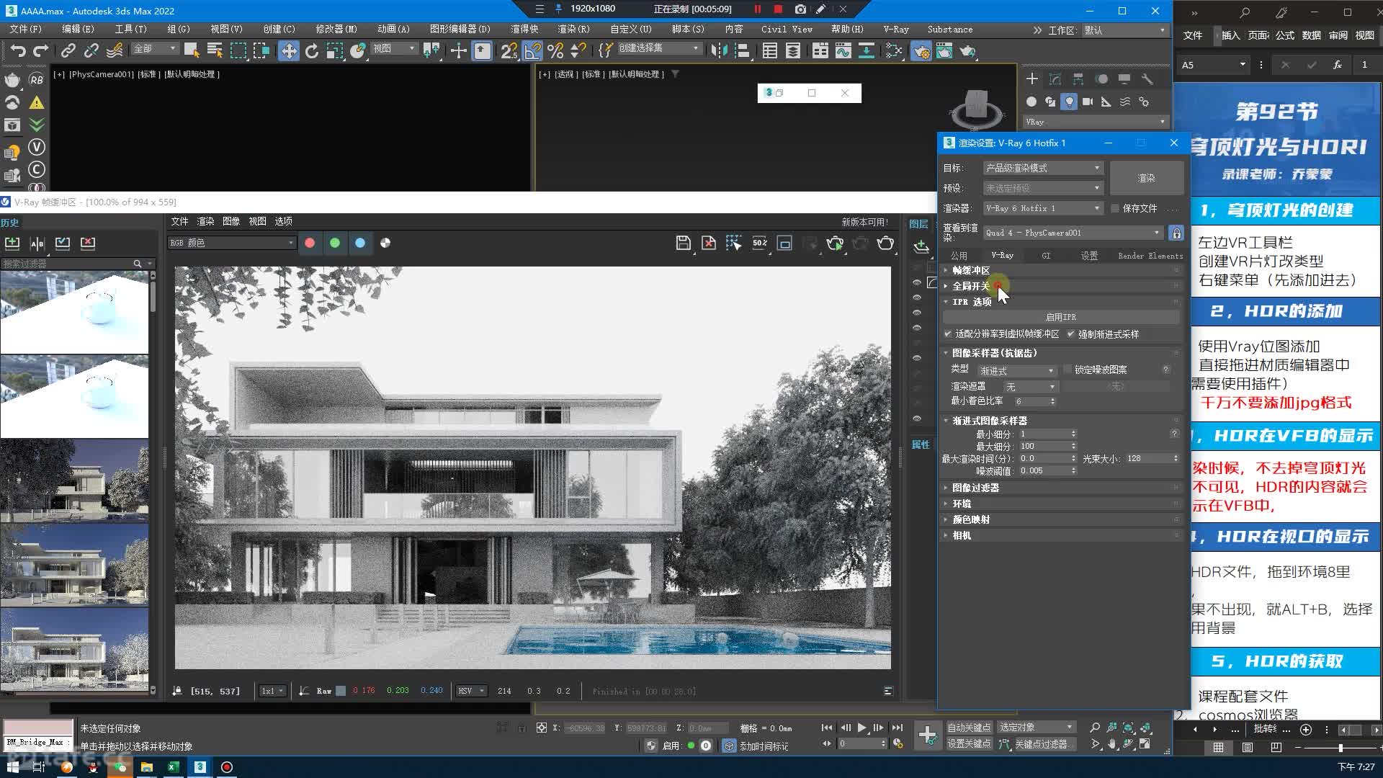Viewport: 1383px width, 778px height.
Task: Delete history image (red X icon)
Action: pos(88,243)
